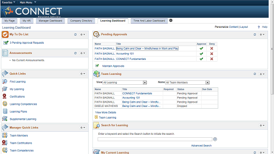Expand Quick Links settings gear menu
Screen dimensions: 274x154
[x=83, y=74]
